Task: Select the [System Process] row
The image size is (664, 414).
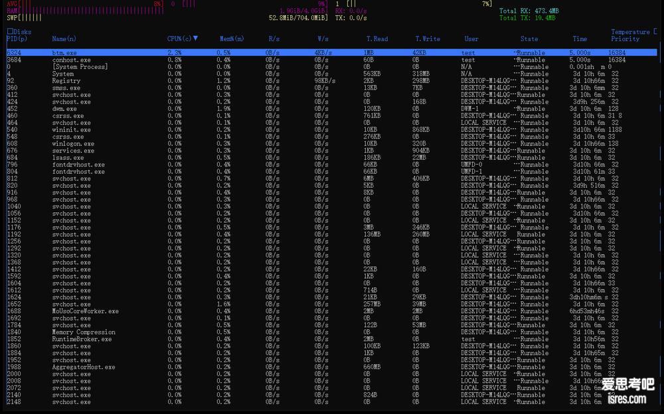Action: point(331,67)
